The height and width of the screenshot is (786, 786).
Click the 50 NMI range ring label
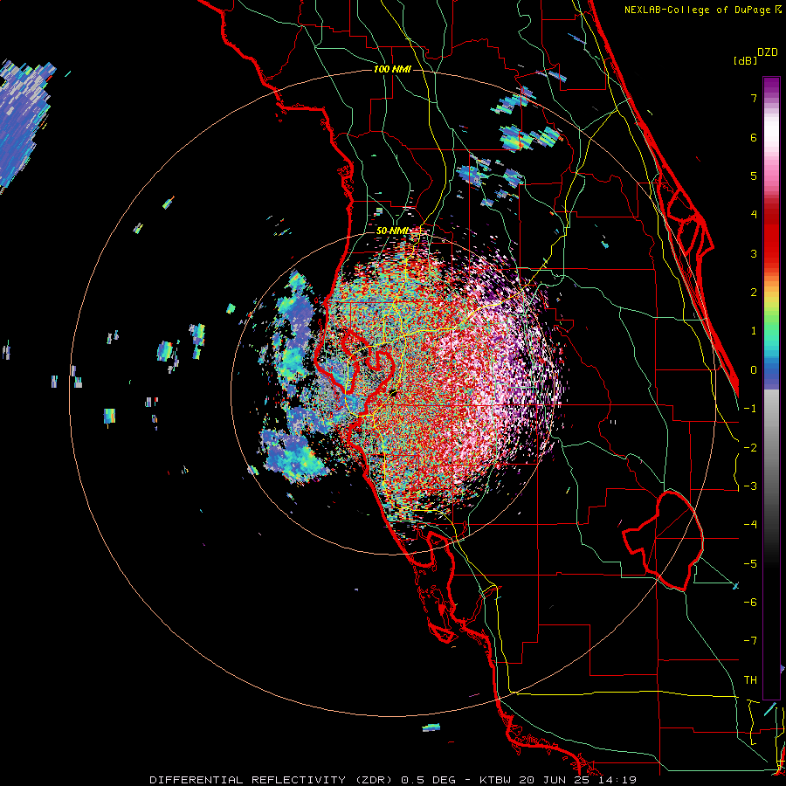(392, 231)
